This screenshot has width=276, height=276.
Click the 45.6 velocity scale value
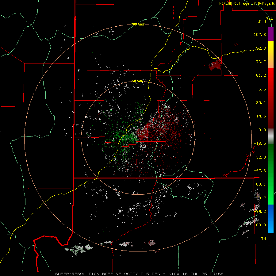[x=261, y=89]
